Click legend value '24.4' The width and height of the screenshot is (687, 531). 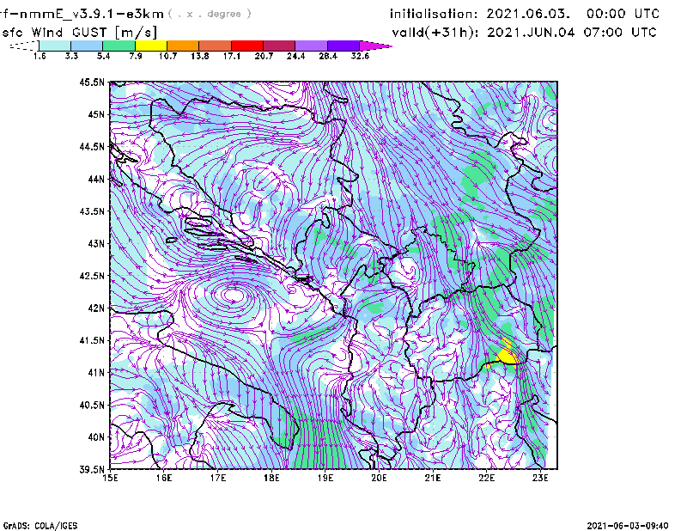click(295, 56)
